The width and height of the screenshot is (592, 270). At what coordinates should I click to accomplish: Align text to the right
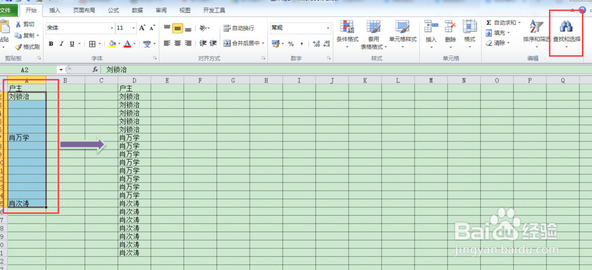click(x=188, y=43)
